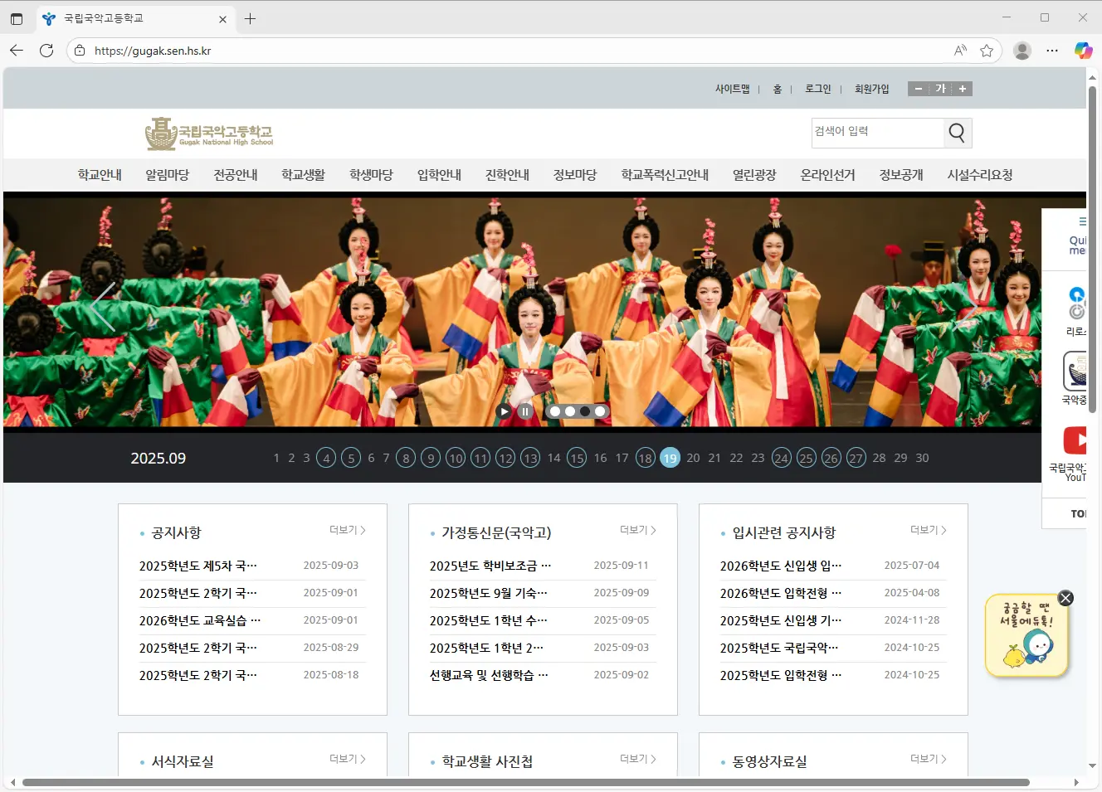Open the 입학안내 menu

(x=439, y=175)
